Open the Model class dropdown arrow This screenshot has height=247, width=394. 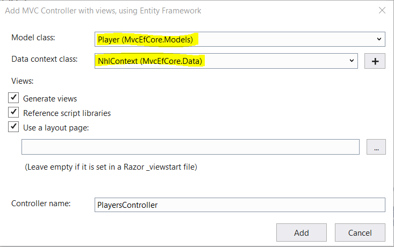pyautogui.click(x=379, y=39)
